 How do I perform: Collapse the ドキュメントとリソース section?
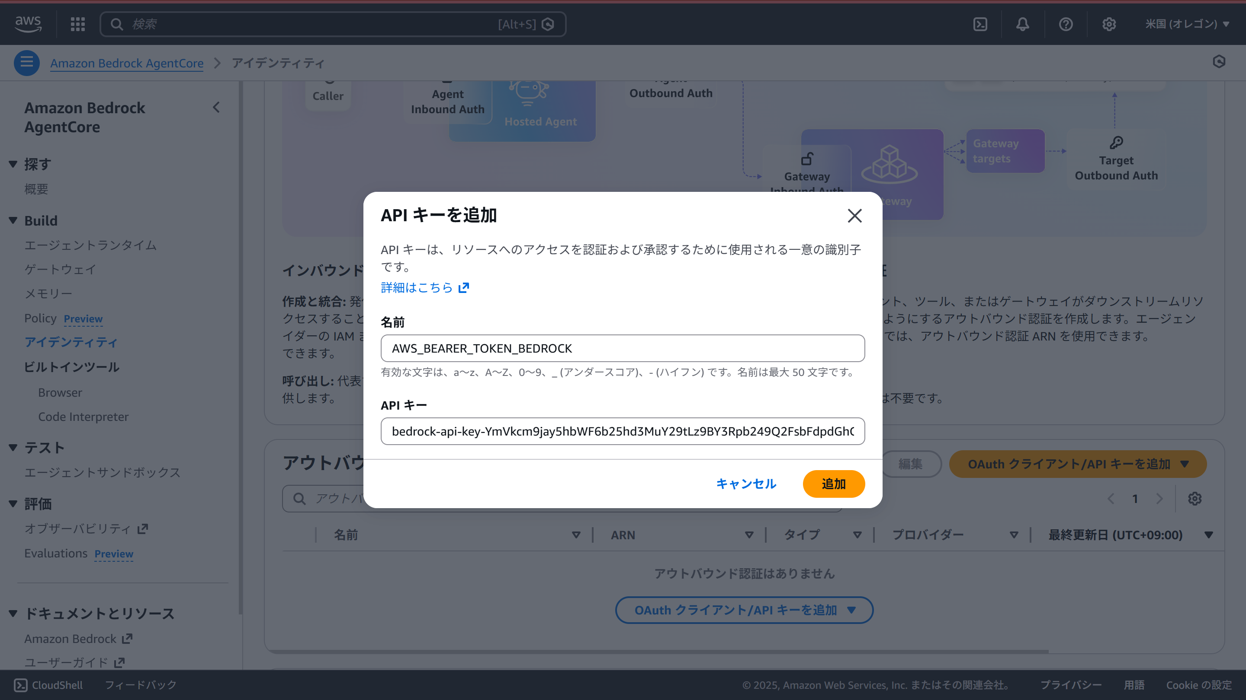tap(13, 614)
